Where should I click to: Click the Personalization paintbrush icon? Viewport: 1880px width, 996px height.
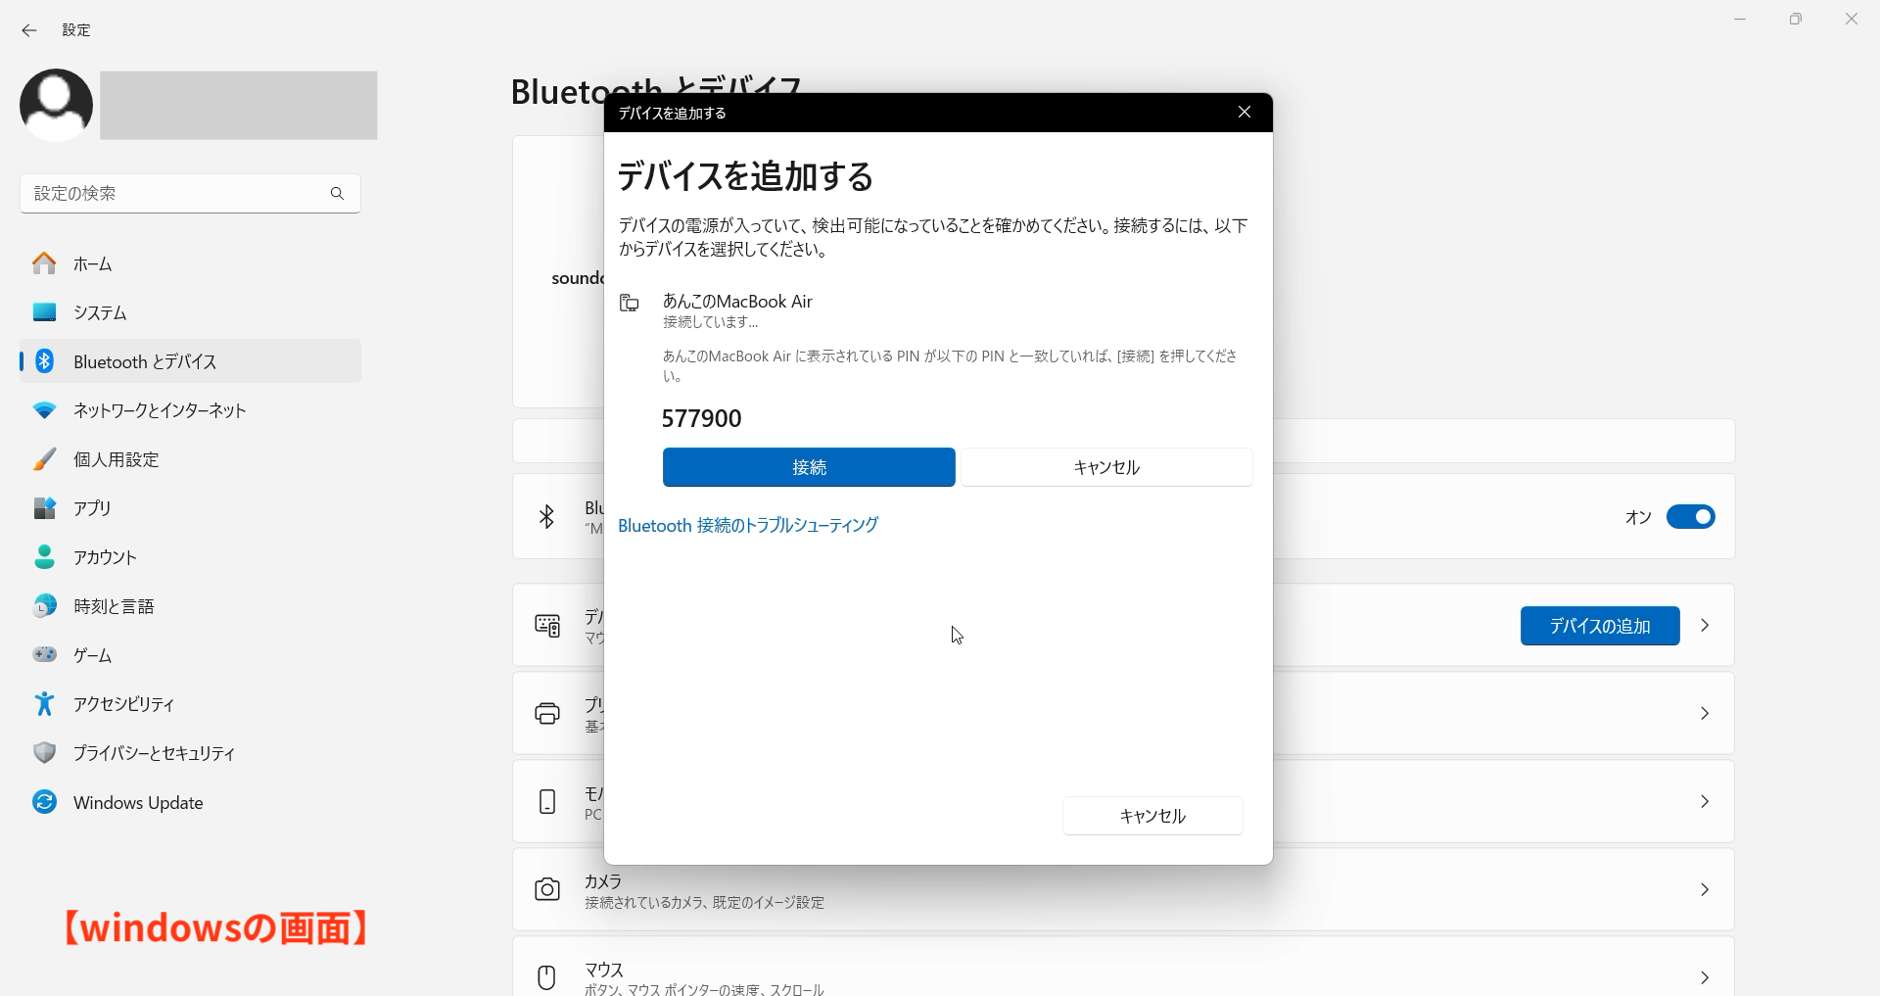44,459
